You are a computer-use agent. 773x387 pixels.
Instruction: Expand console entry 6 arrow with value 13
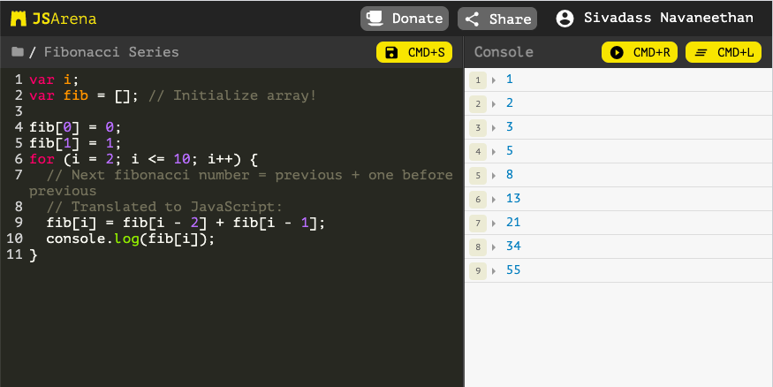(x=494, y=199)
